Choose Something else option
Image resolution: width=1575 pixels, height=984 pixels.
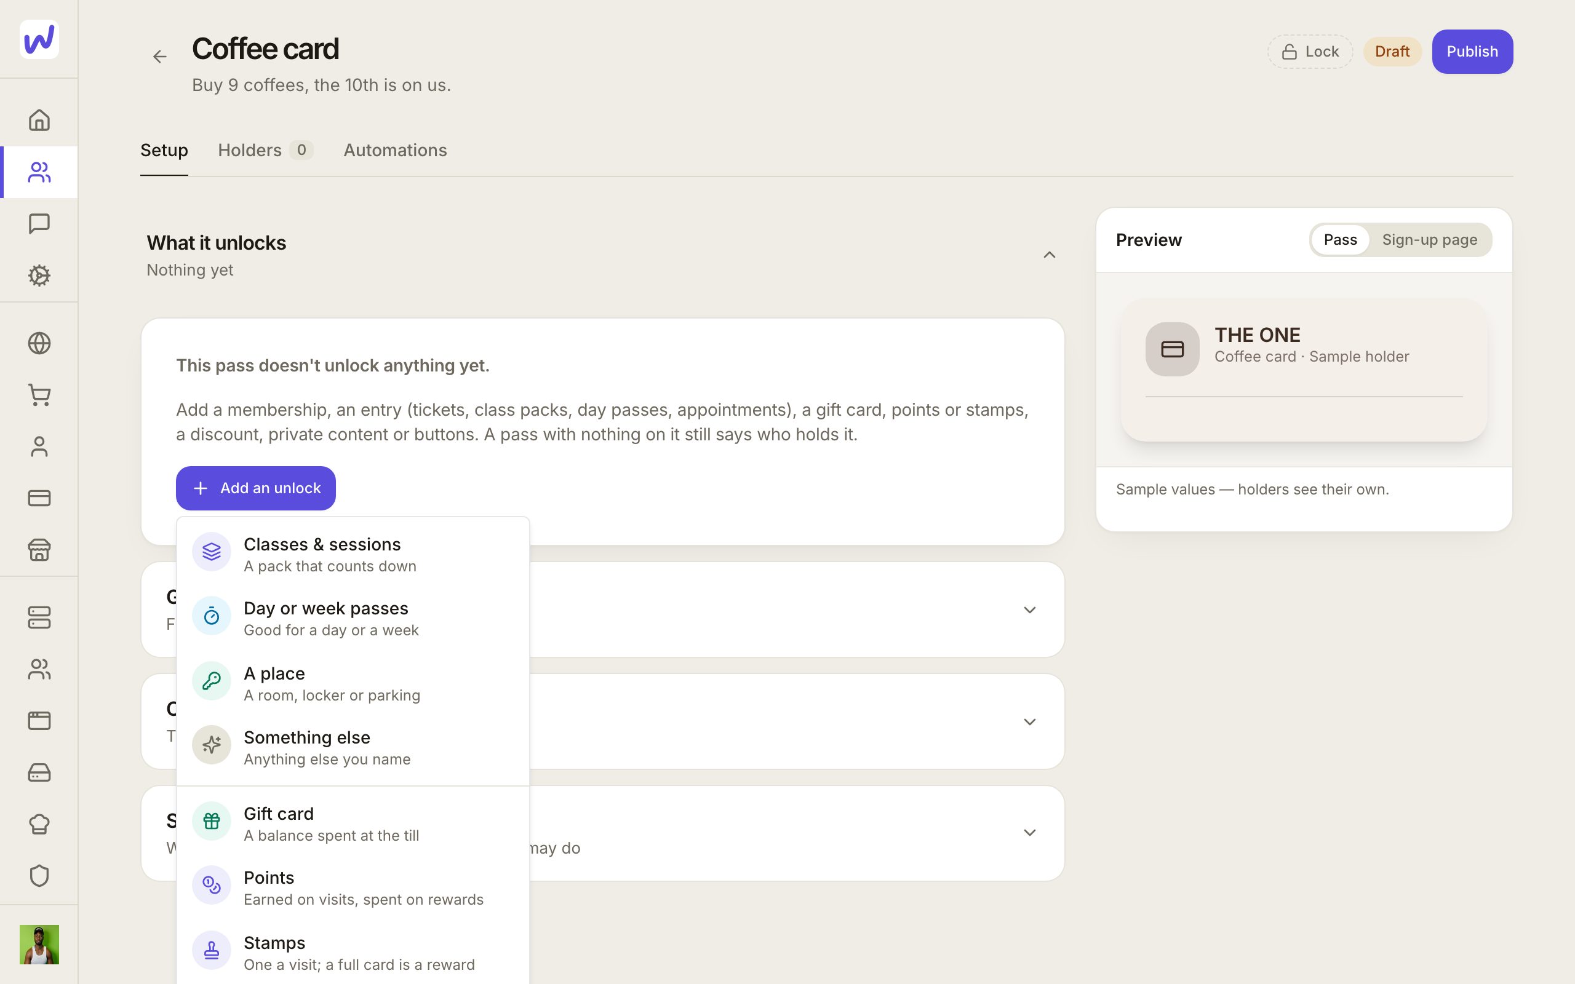(353, 747)
